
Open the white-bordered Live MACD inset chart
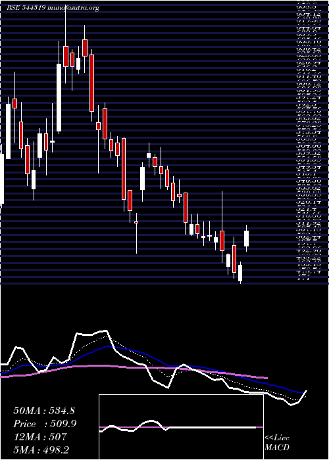[x=181, y=427]
